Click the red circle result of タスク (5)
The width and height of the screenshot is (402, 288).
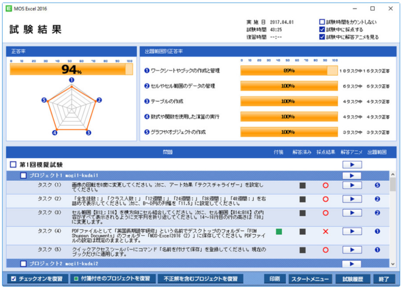326,250
